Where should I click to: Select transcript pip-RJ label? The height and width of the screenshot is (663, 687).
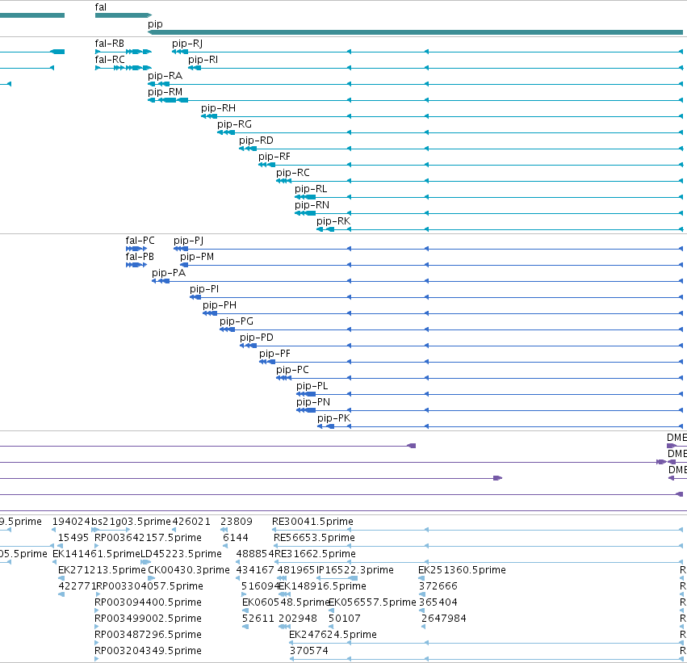coord(187,44)
